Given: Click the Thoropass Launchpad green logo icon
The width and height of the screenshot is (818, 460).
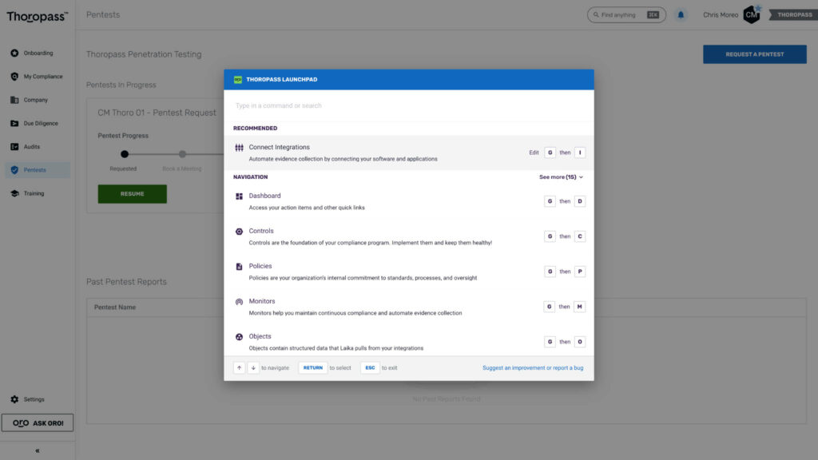Looking at the screenshot, I should pos(238,79).
